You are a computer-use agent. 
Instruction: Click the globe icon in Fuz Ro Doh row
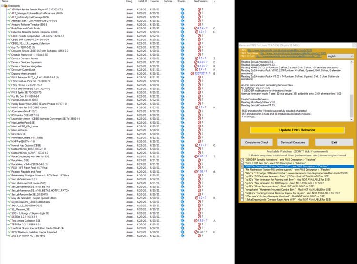(x=182, y=96)
